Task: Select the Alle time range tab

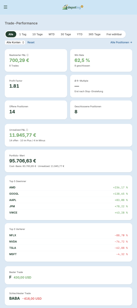Action: 11,34
